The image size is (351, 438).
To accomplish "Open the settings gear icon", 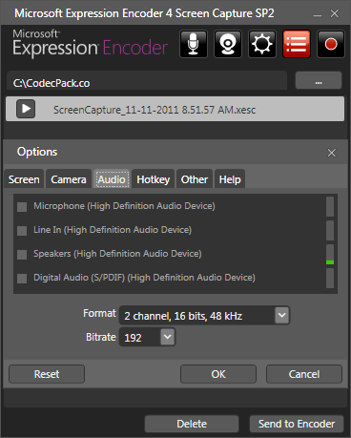I will click(x=262, y=44).
